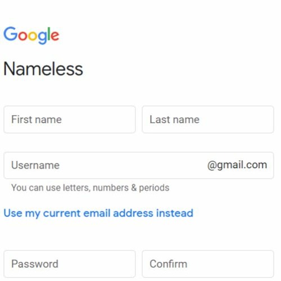Open 'Use my current email address instead' link

98,213
